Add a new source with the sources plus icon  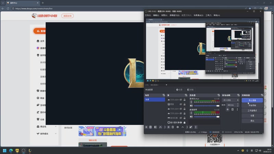pyautogui.click(x=169, y=127)
